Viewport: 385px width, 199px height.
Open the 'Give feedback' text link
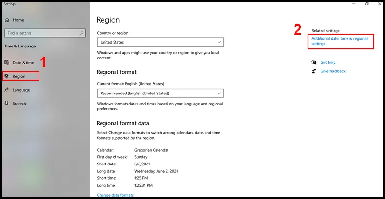[x=333, y=71]
